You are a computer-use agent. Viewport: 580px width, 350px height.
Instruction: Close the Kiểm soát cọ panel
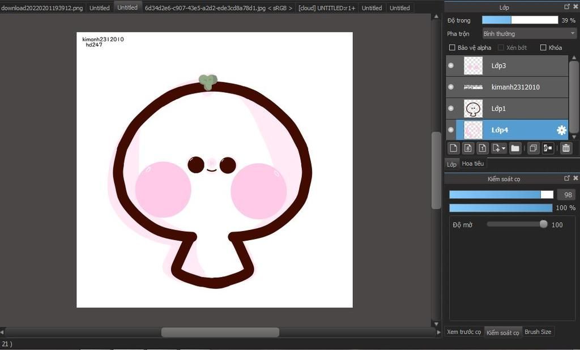click(575, 178)
